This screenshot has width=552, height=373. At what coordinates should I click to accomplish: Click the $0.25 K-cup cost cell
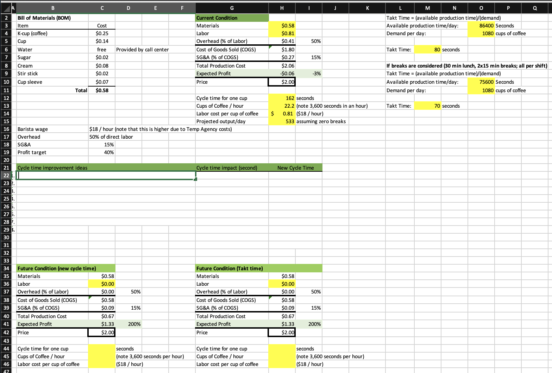point(102,33)
